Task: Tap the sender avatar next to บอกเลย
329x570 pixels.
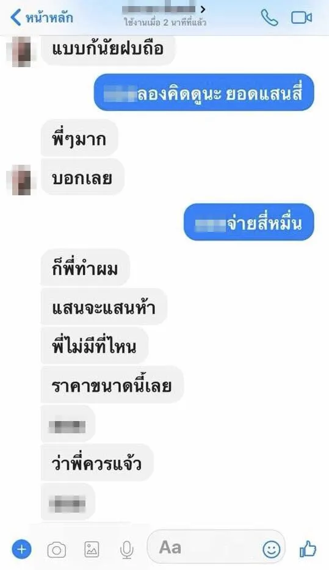Action: click(21, 180)
